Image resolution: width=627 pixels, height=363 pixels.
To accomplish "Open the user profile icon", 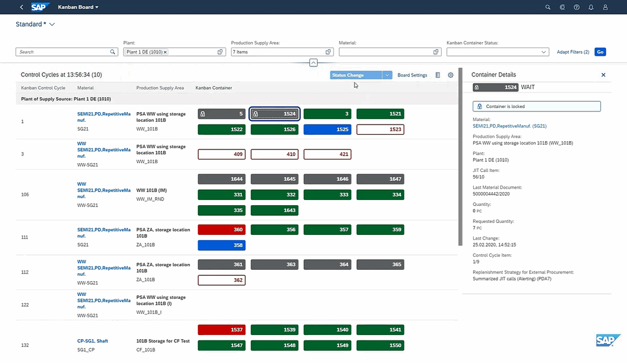I will pyautogui.click(x=606, y=7).
